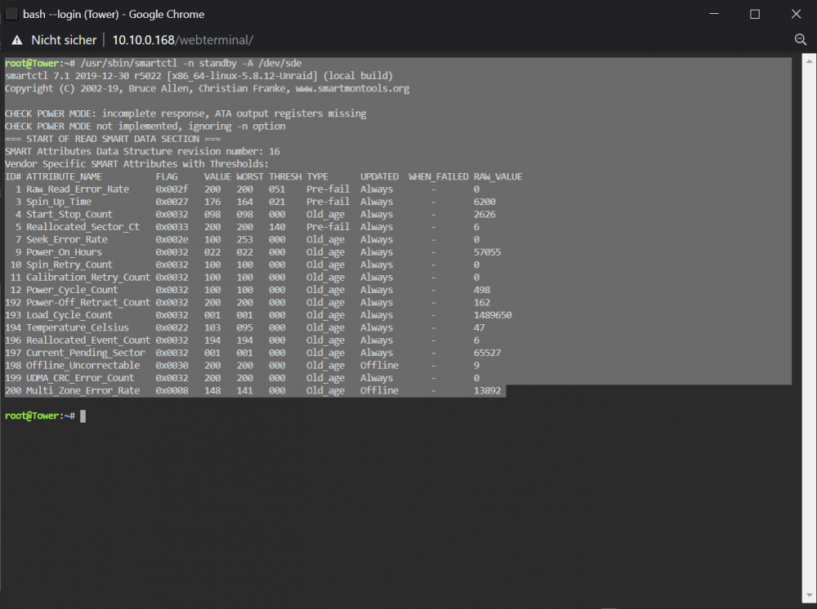Image resolution: width=817 pixels, height=609 pixels.
Task: Click the terminal cursor at the prompt
Action: 83,416
